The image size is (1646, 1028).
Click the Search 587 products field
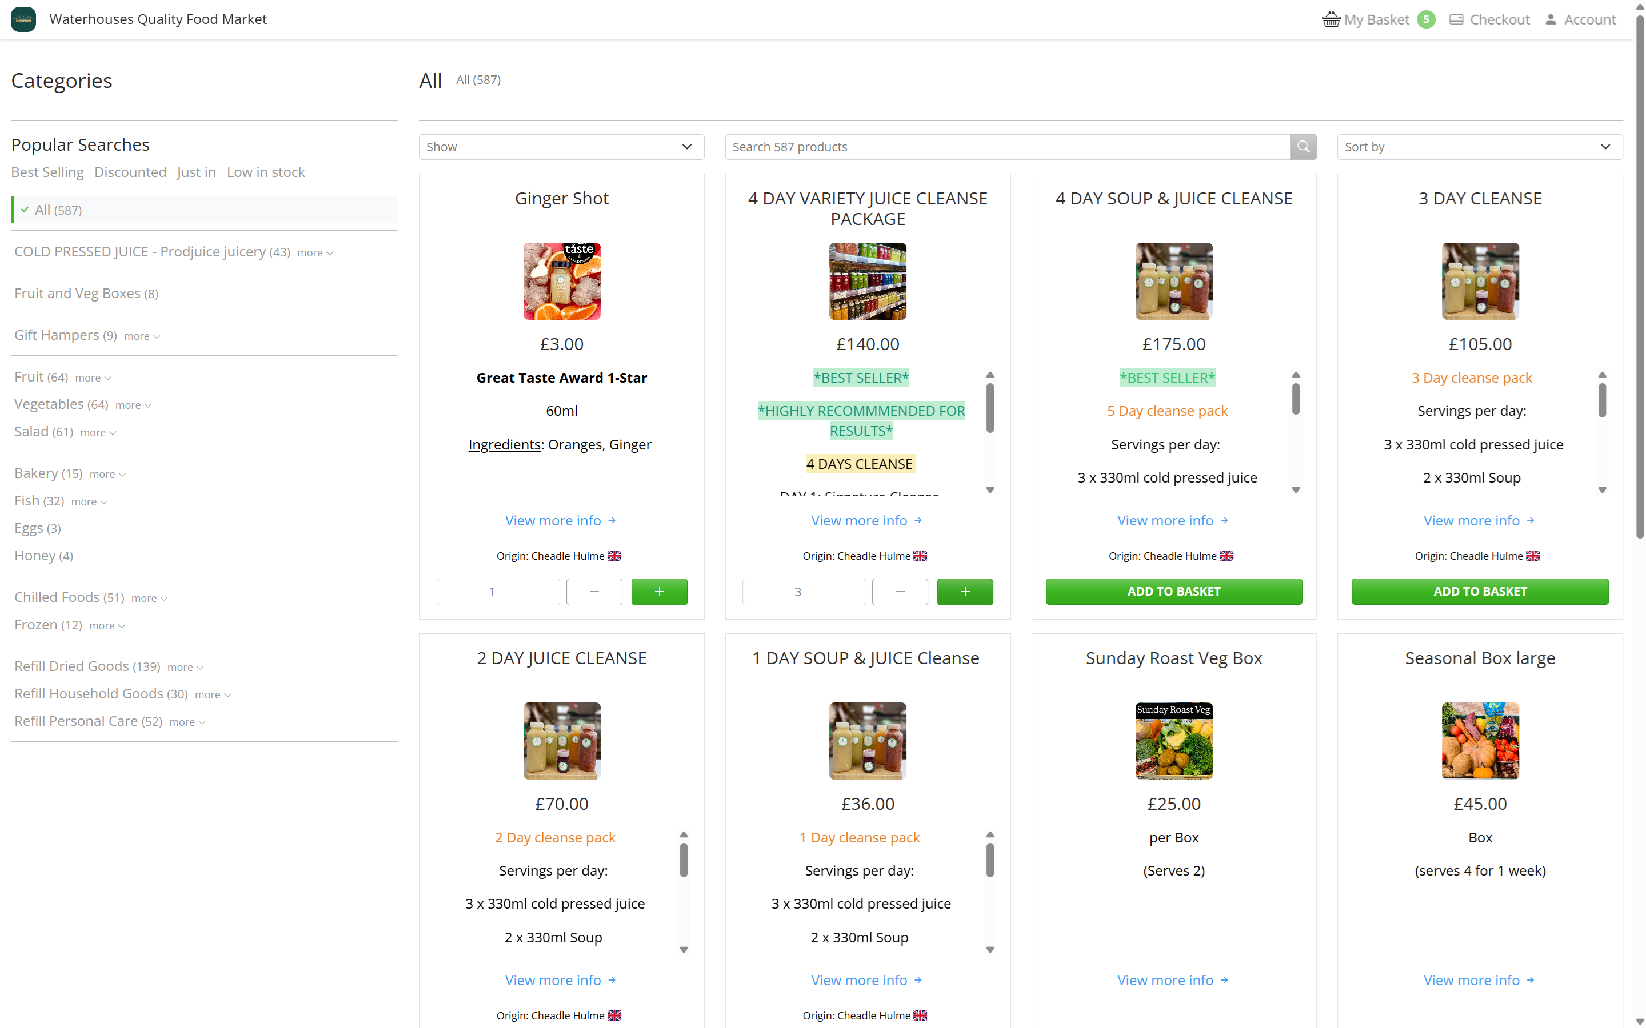pos(1006,147)
